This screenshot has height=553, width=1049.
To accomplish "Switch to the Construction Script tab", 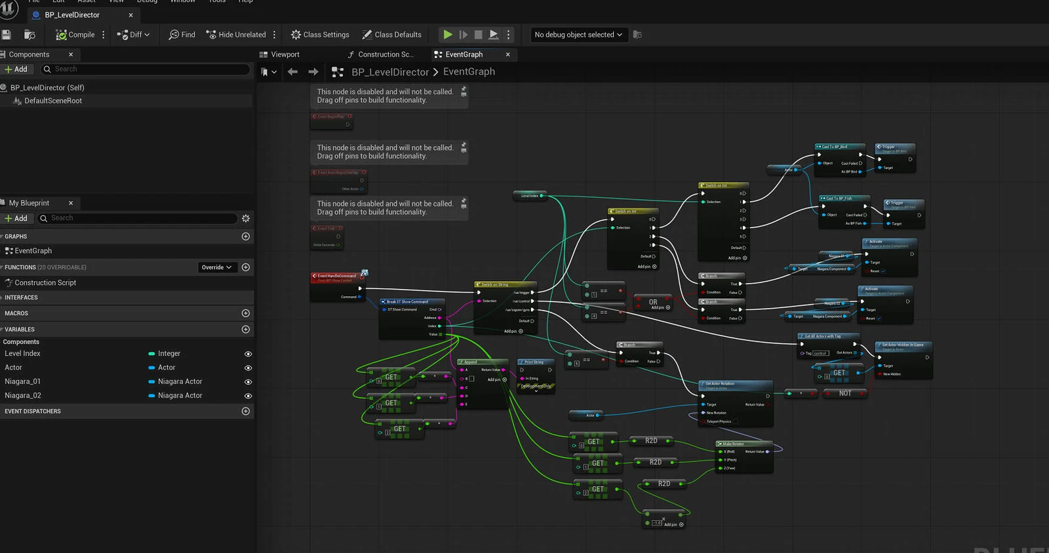I will (380, 54).
